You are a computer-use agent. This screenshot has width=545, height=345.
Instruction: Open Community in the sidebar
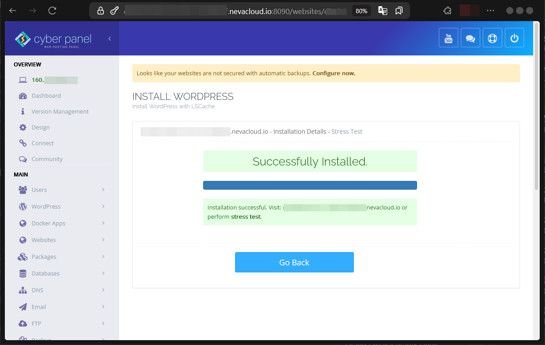tap(47, 159)
